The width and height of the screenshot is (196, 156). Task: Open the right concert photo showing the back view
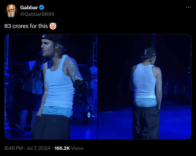pos(145,87)
